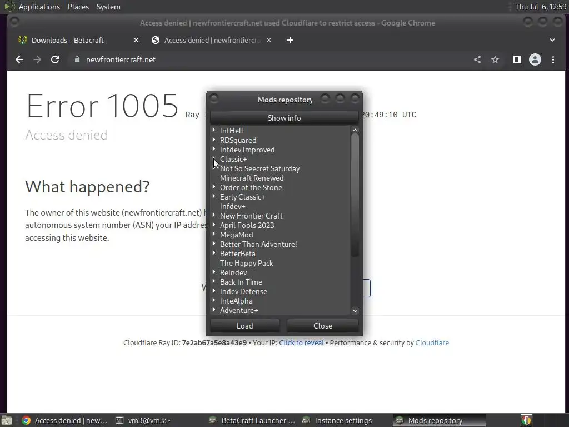Click the Load button

pyautogui.click(x=245, y=326)
